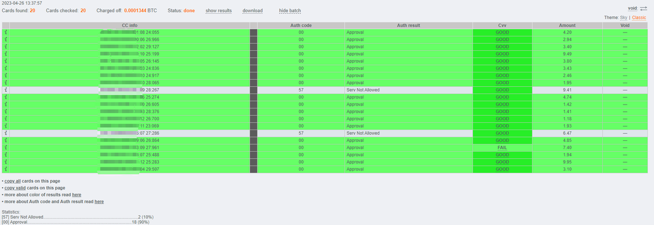Click the charged off amount 0.0001344 BTC
The image size is (654, 225).
(x=141, y=11)
